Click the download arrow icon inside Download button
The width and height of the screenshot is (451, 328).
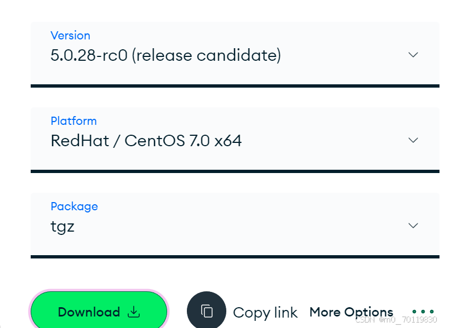pyautogui.click(x=133, y=312)
